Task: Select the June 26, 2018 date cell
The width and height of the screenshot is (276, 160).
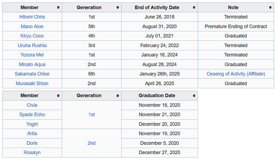Action: click(159, 17)
